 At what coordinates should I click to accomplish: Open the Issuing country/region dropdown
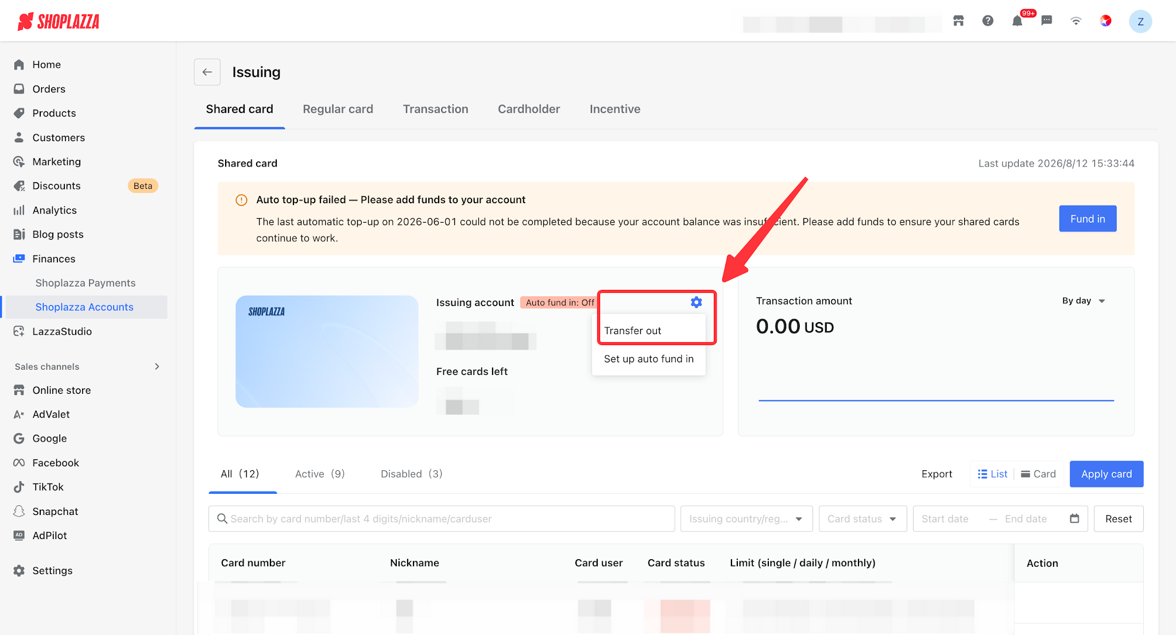coord(746,518)
